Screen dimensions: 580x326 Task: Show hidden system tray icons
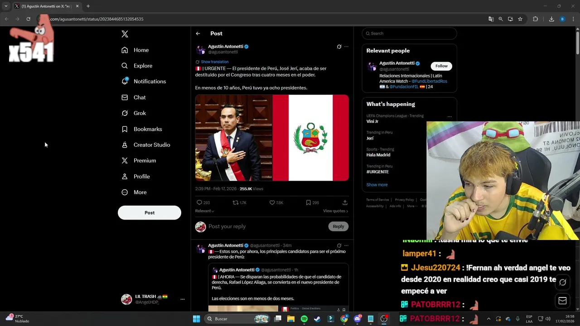pyautogui.click(x=488, y=319)
